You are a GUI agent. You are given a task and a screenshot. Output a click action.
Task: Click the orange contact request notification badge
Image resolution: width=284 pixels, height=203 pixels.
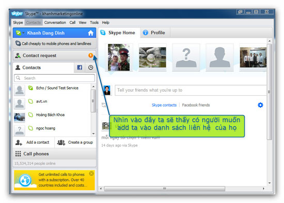(90, 55)
